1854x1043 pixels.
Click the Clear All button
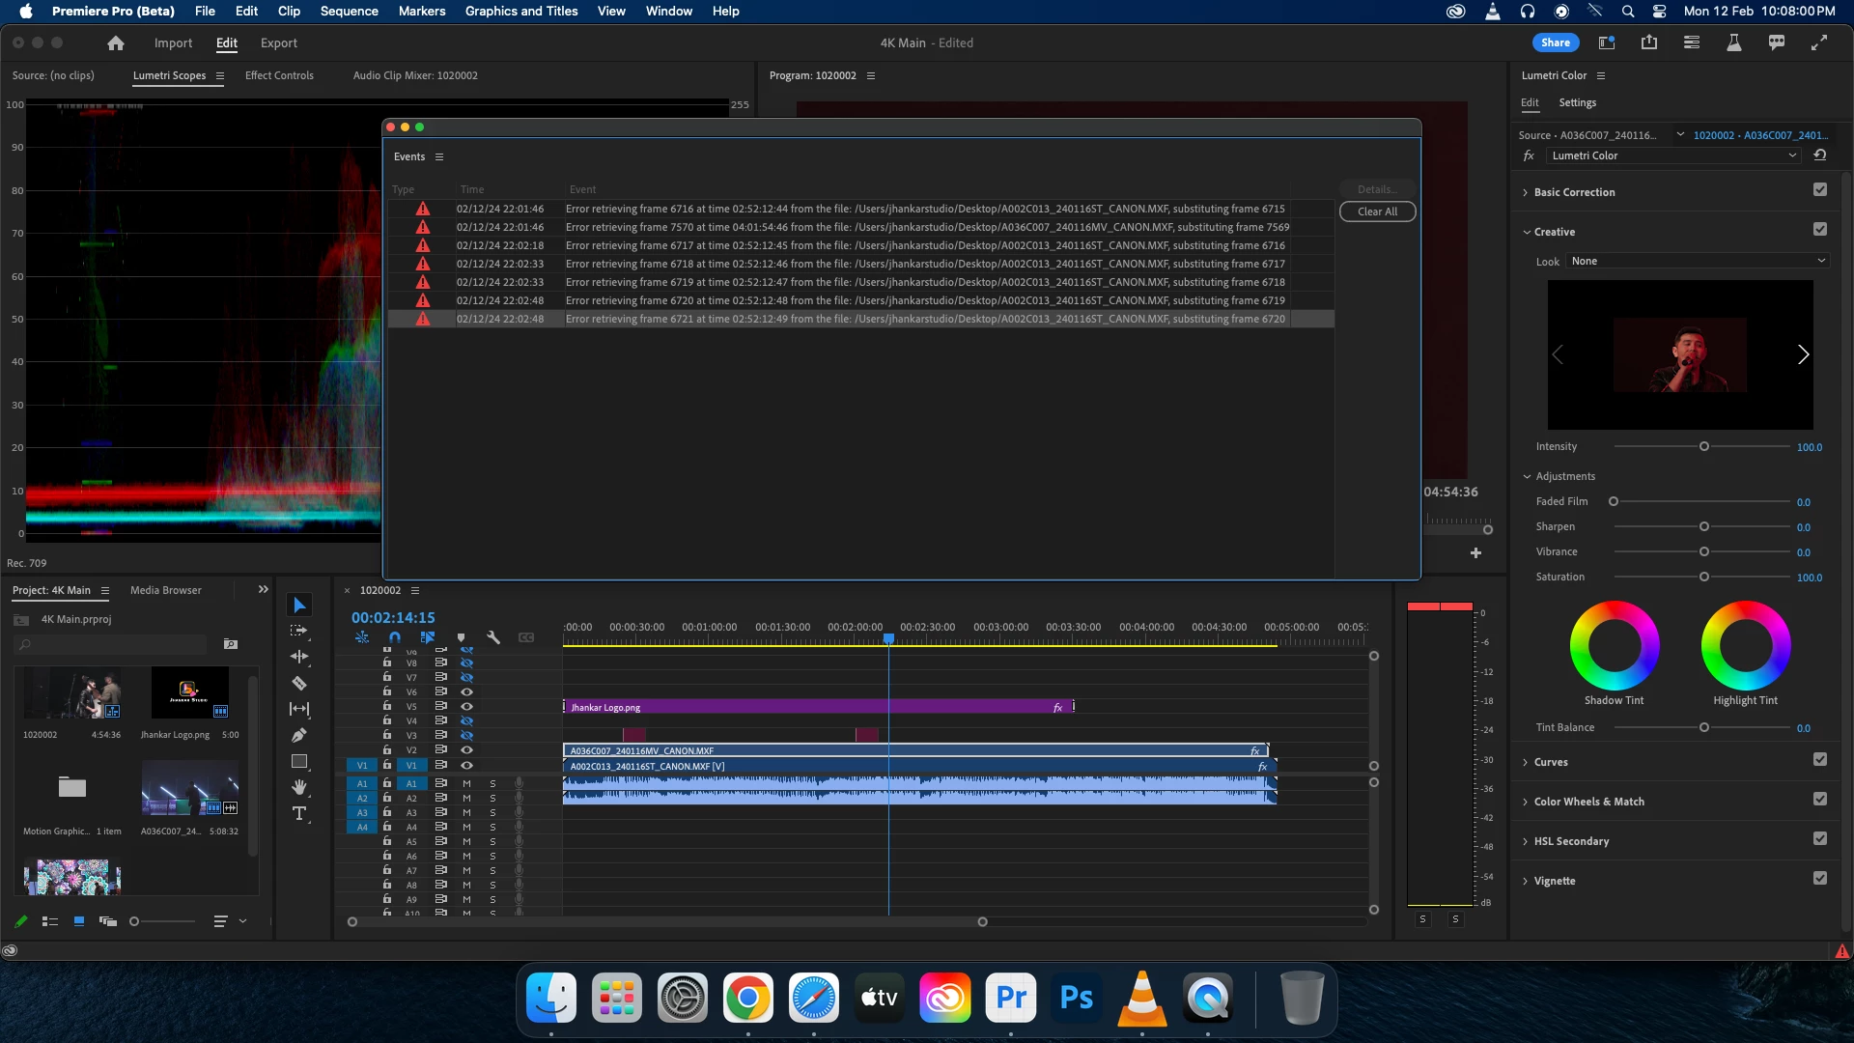(1377, 211)
